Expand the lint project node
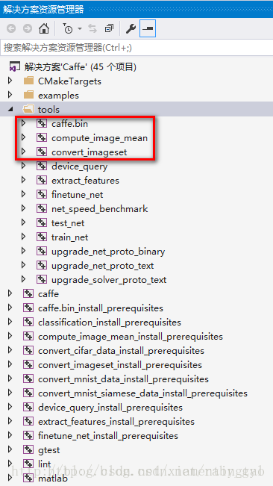The height and width of the screenshot is (486, 273). pos(10,464)
